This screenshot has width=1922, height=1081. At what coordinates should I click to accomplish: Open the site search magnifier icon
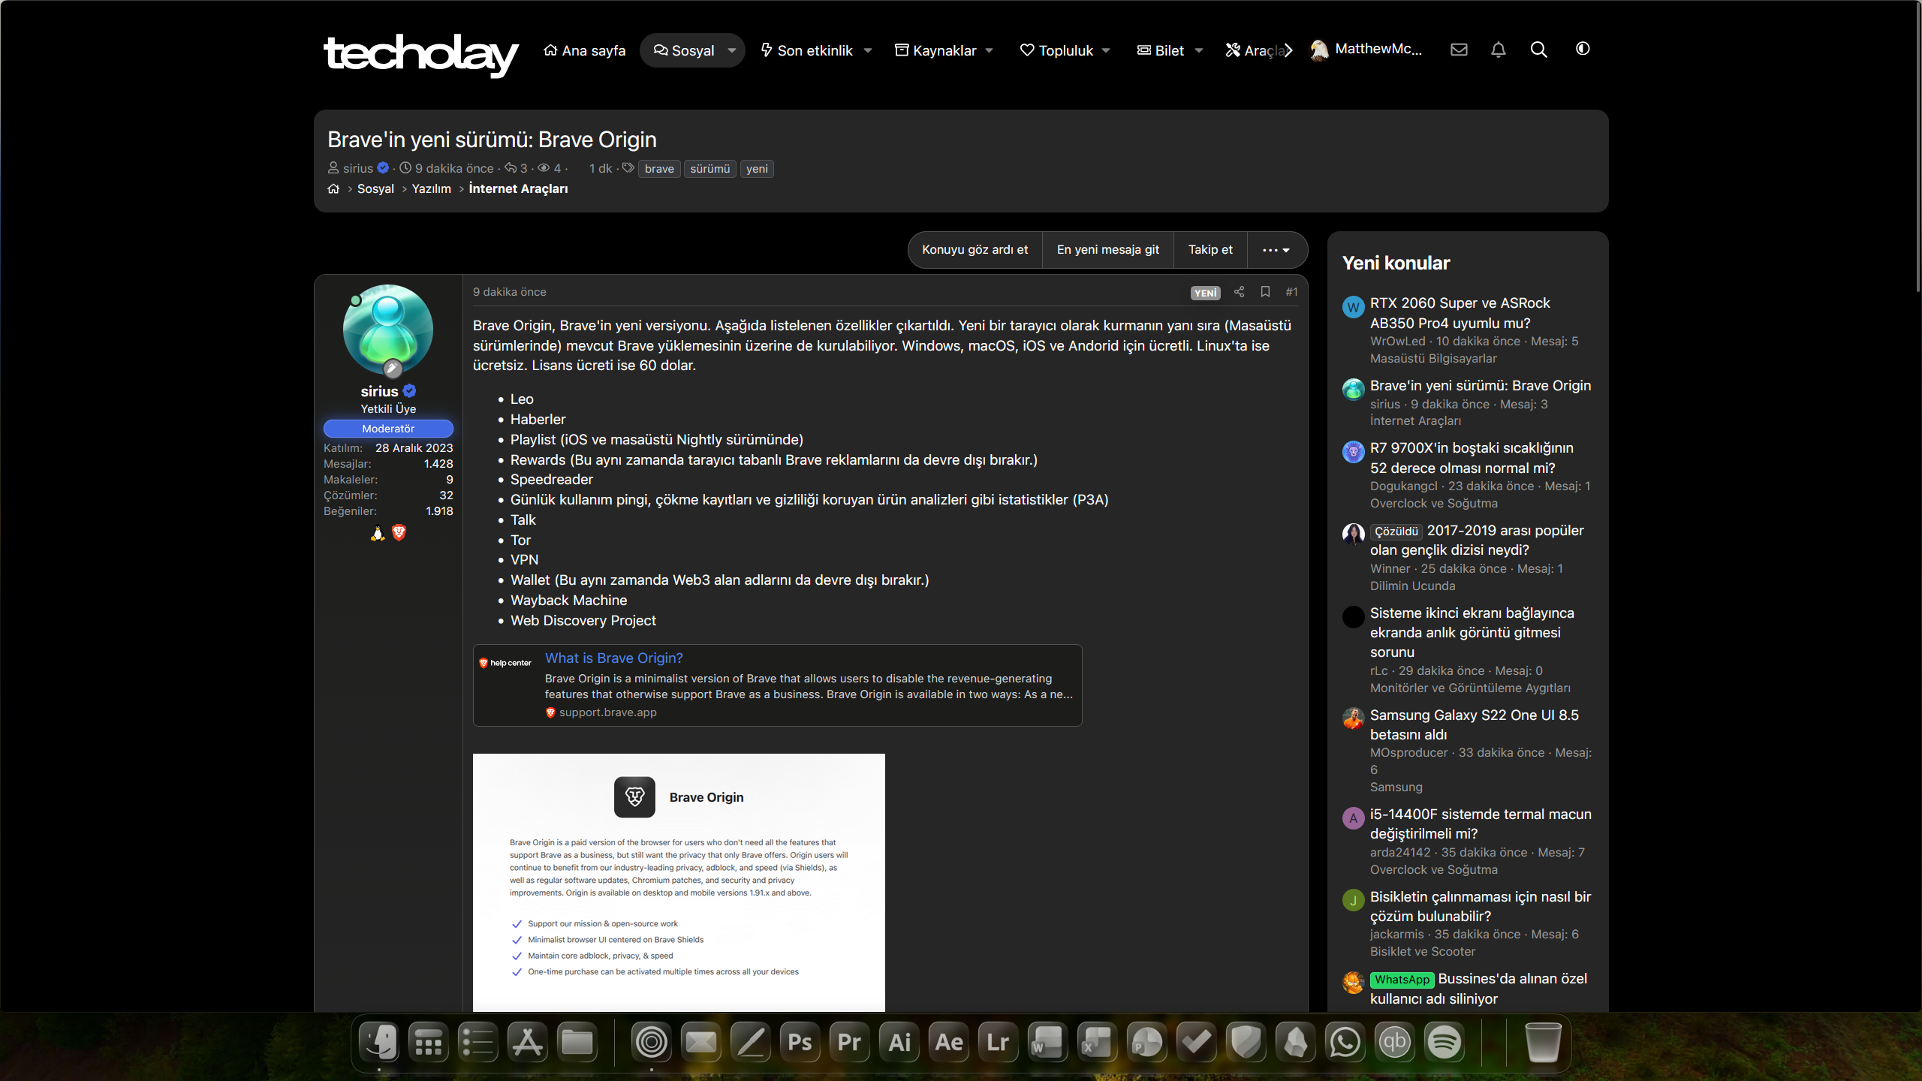pos(1538,50)
